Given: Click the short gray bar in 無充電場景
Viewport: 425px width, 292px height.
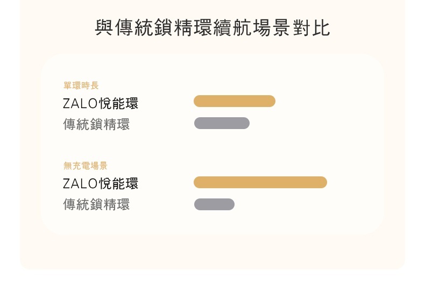Looking at the screenshot, I should click(214, 204).
